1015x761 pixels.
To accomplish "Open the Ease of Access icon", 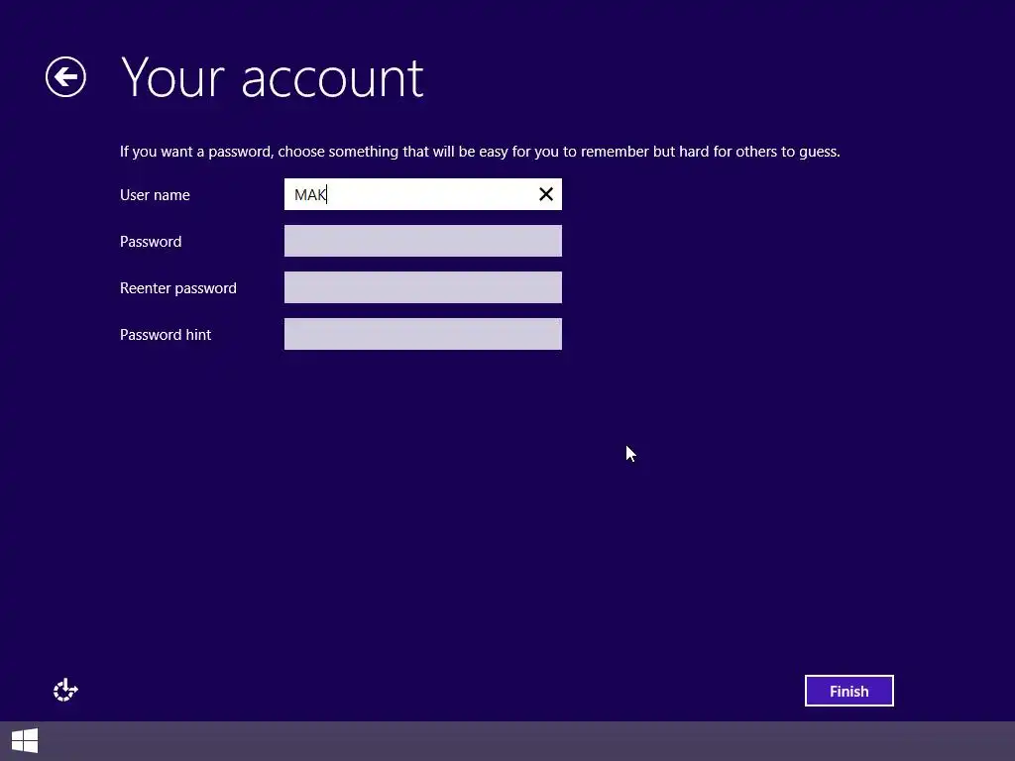I will tap(65, 690).
